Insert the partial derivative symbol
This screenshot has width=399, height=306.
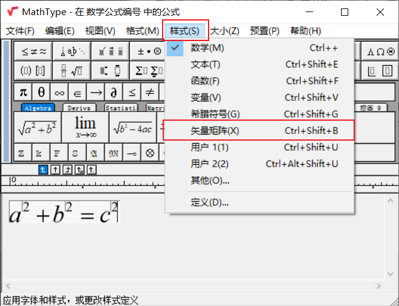(x=114, y=92)
